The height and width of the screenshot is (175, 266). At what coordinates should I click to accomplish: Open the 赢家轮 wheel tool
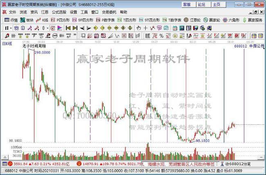[x=212, y=20]
